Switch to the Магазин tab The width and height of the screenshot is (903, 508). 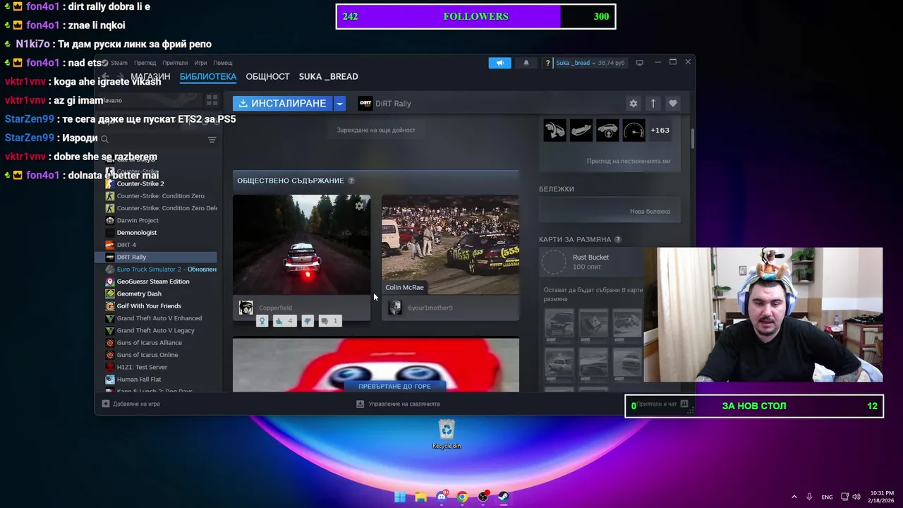[150, 76]
